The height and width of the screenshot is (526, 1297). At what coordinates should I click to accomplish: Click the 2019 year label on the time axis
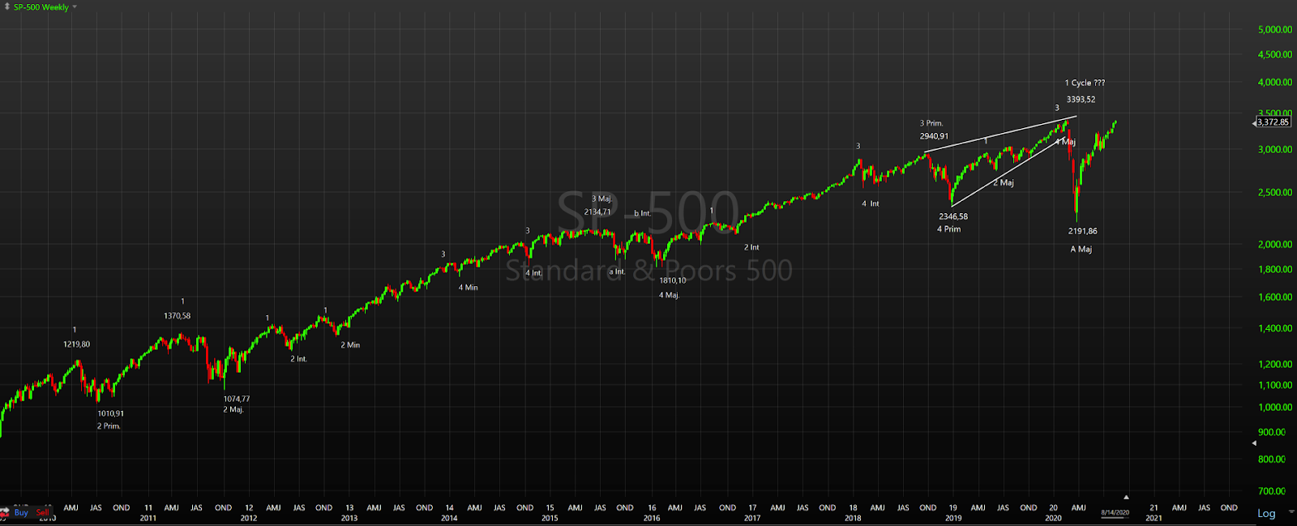point(953,518)
